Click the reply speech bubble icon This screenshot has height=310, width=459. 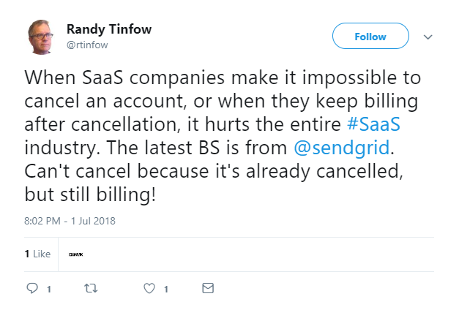(32, 289)
